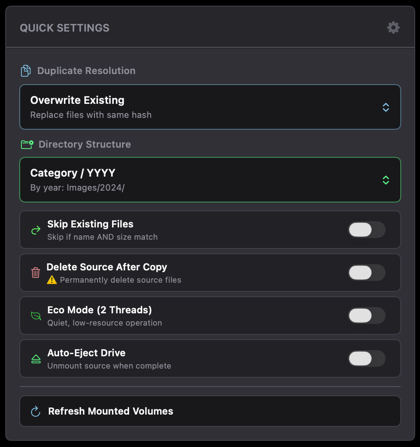Enable the Skip Existing Files toggle
420x447 pixels.
[367, 230]
